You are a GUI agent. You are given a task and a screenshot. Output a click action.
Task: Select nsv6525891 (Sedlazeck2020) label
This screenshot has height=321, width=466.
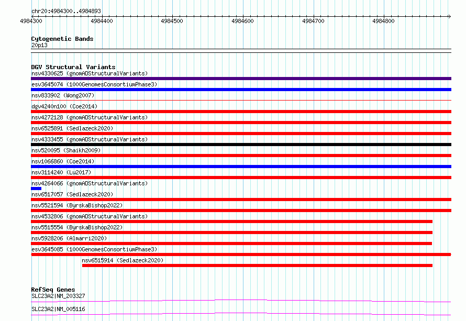point(72,128)
